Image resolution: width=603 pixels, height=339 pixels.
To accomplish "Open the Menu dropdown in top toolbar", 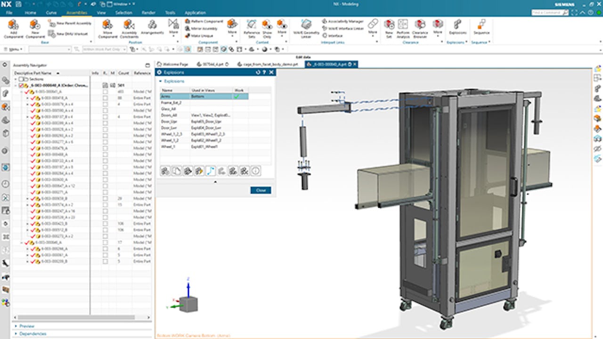I will (x=14, y=49).
